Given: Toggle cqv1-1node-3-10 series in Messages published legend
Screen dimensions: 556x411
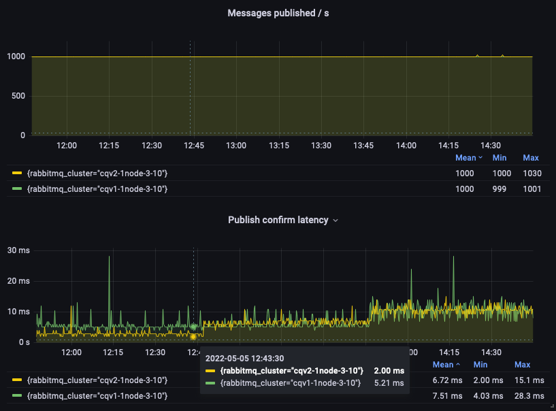Looking at the screenshot, I should click(x=97, y=188).
